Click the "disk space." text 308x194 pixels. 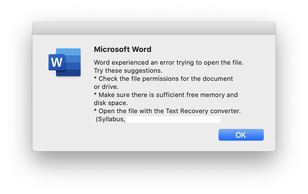coord(111,103)
